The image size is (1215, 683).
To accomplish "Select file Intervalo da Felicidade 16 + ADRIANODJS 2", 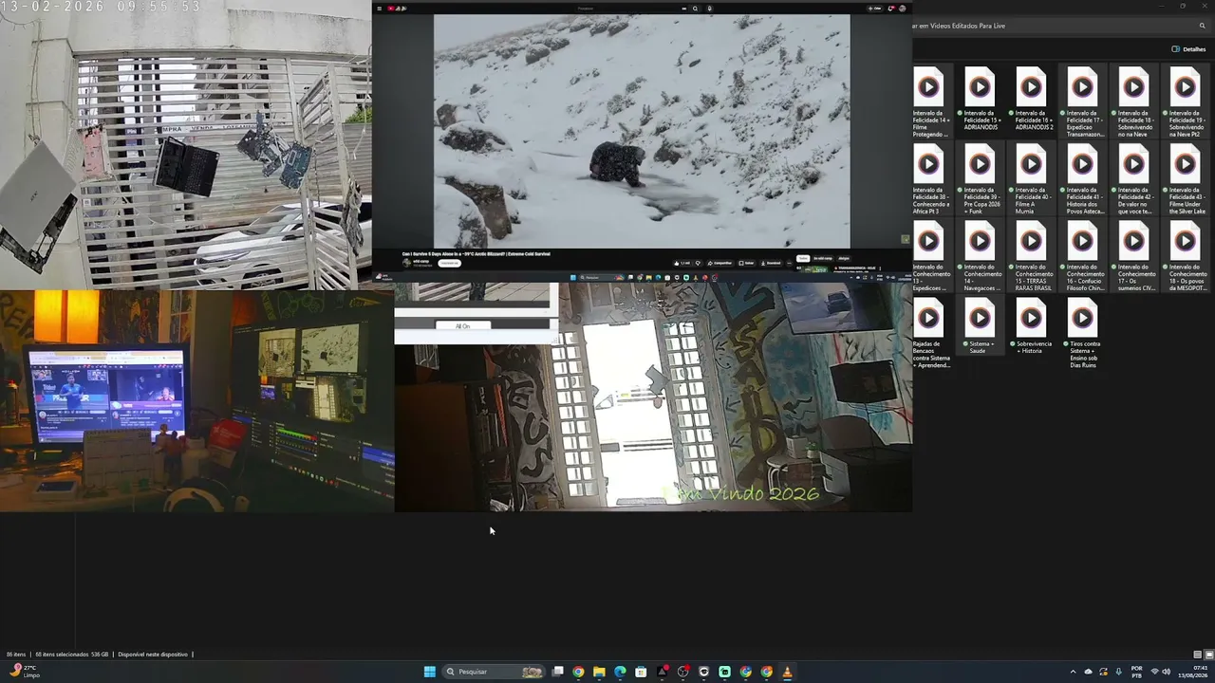I will pos(1031,99).
